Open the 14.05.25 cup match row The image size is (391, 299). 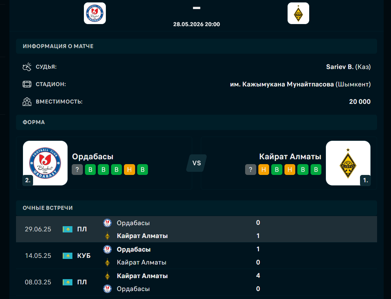pyautogui.click(x=196, y=255)
